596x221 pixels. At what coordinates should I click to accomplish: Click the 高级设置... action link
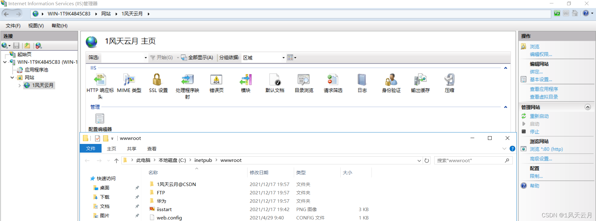pos(541,159)
